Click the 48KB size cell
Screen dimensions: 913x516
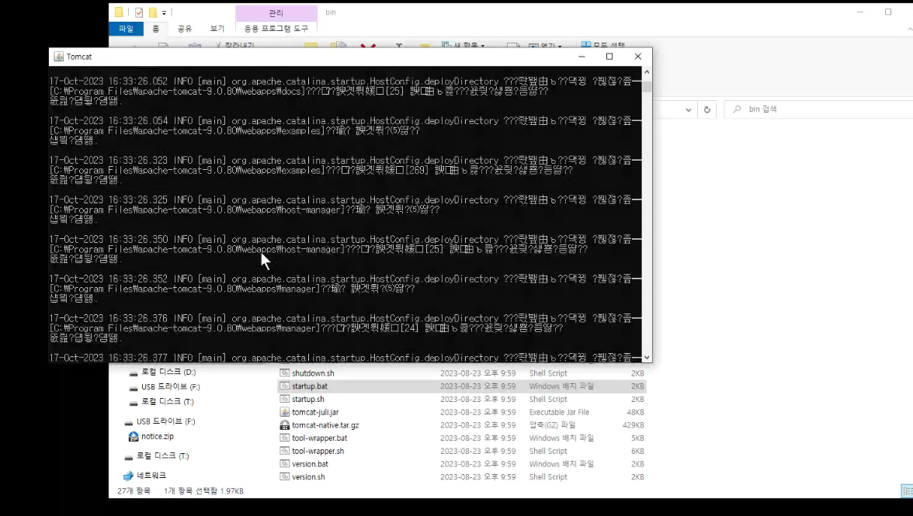click(635, 412)
